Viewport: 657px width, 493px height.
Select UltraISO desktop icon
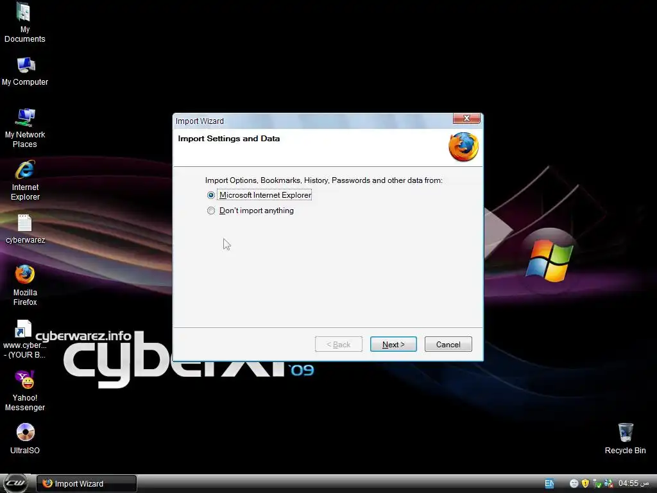tap(25, 439)
